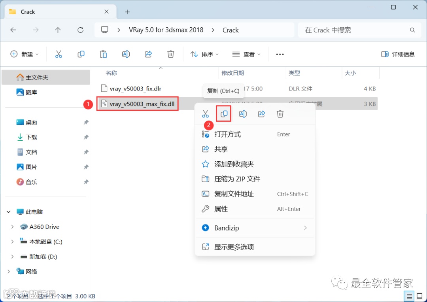
Task: Switch to large thumbnails view icon in the status bar
Action: [x=419, y=296]
